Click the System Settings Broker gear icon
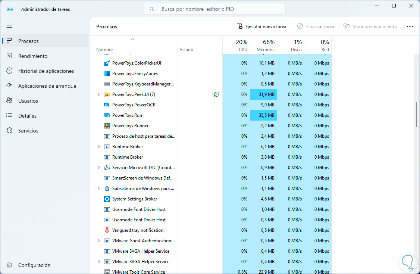Image resolution: width=420 pixels, height=274 pixels. (107, 199)
